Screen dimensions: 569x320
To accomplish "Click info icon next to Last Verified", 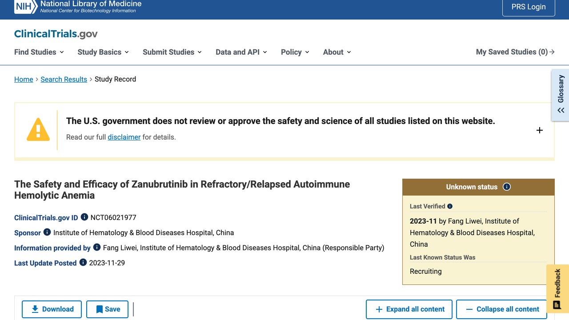I will 450,206.
